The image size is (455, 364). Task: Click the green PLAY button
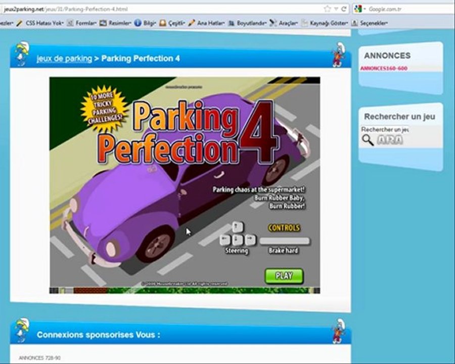(284, 276)
